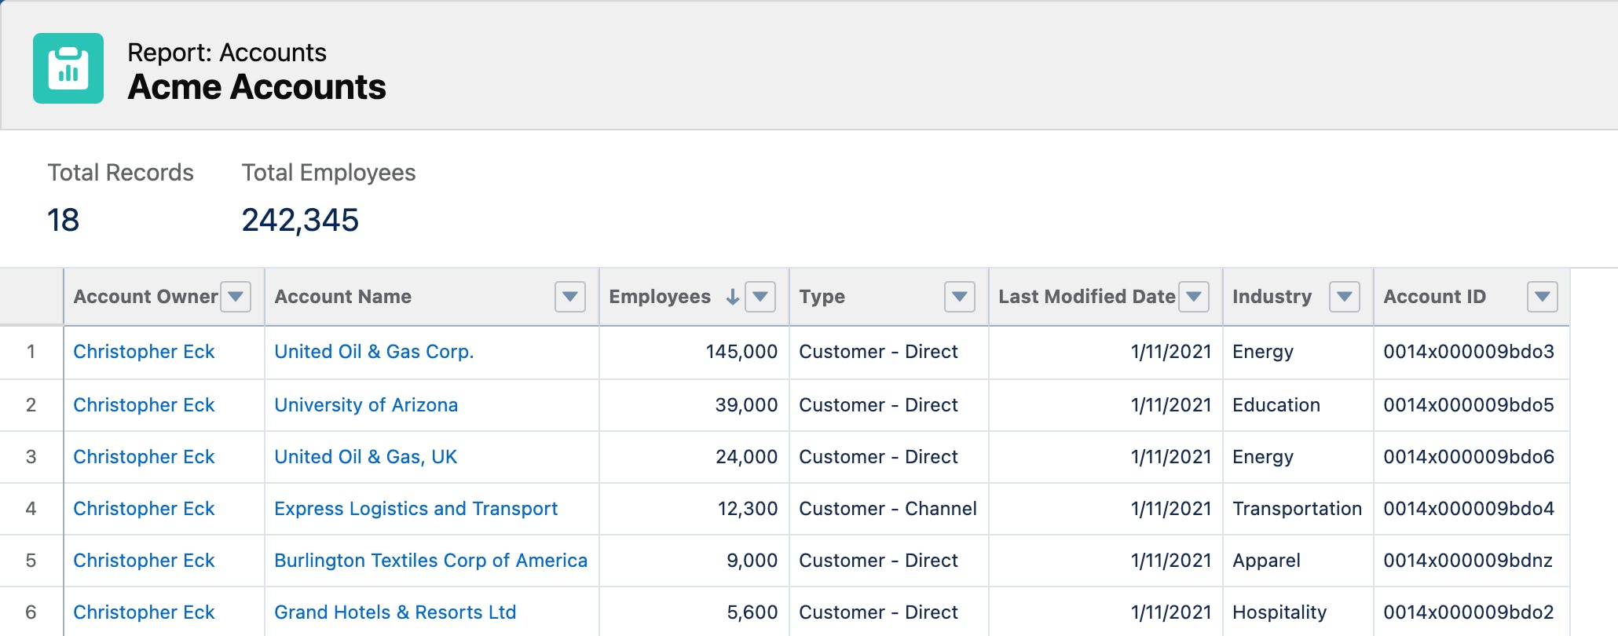This screenshot has height=636, width=1618.
Task: Click the Account Owner column header
Action: click(145, 297)
